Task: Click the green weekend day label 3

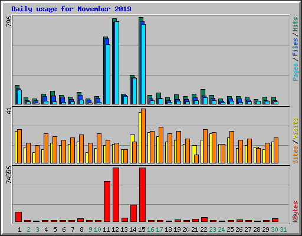Action: click(x=37, y=230)
